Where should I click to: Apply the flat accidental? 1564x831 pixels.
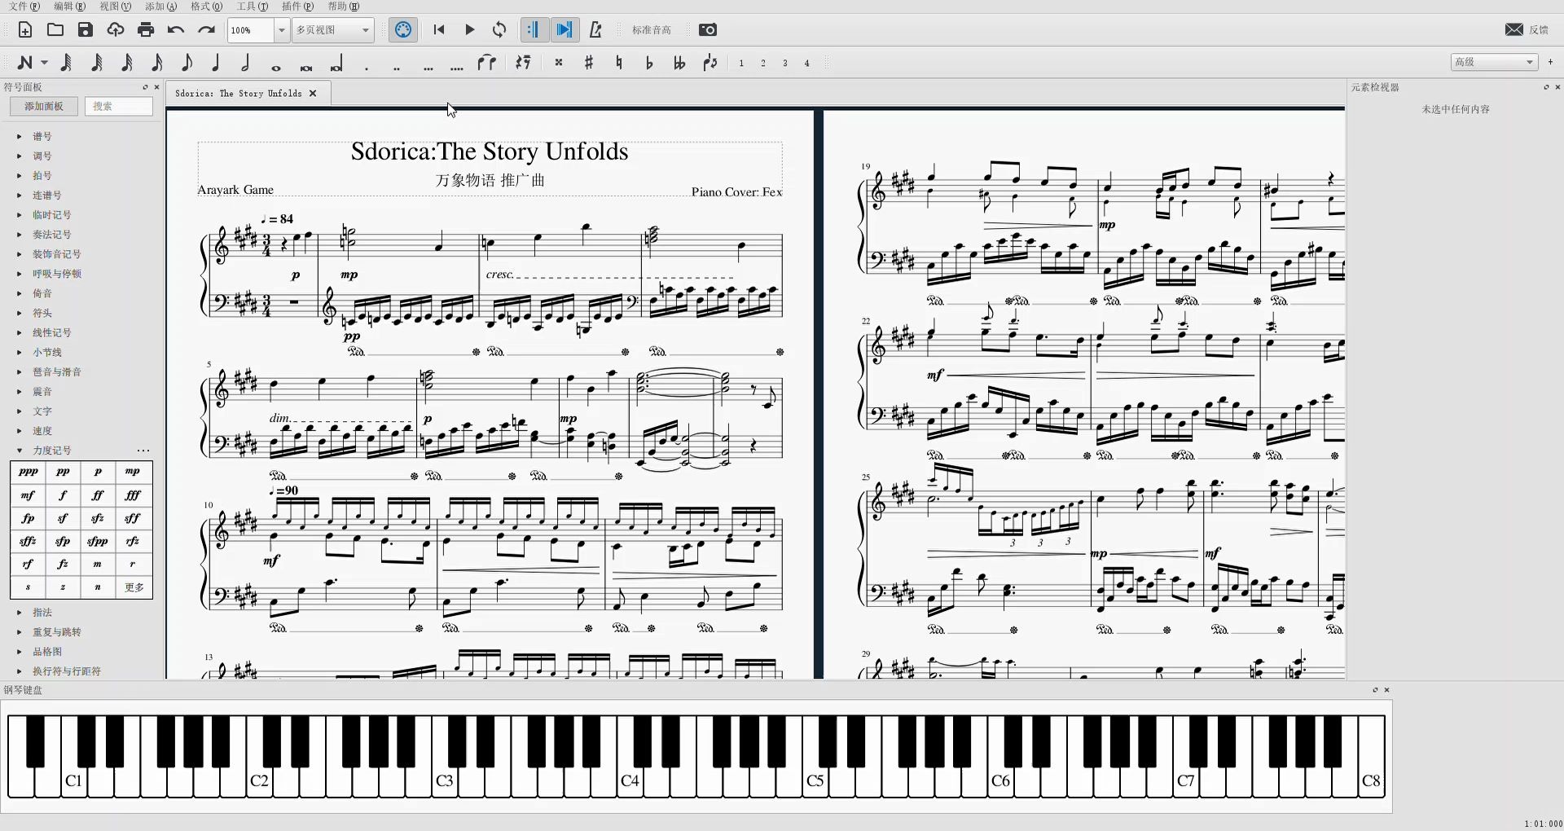point(649,63)
